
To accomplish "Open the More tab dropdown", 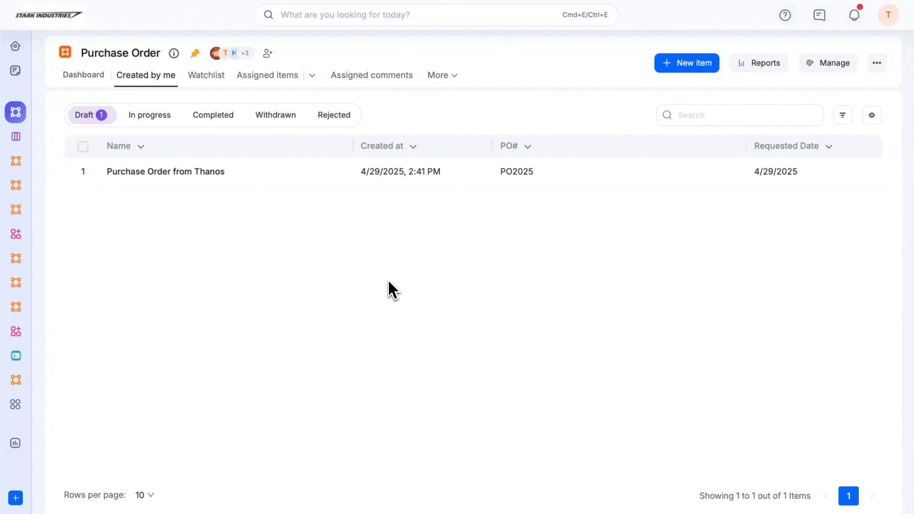I will (x=442, y=75).
